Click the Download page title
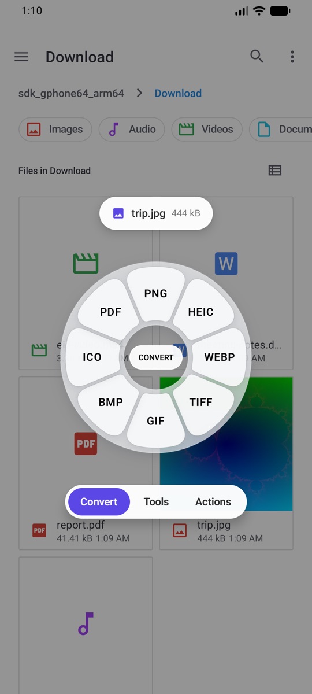312x694 pixels. point(80,57)
